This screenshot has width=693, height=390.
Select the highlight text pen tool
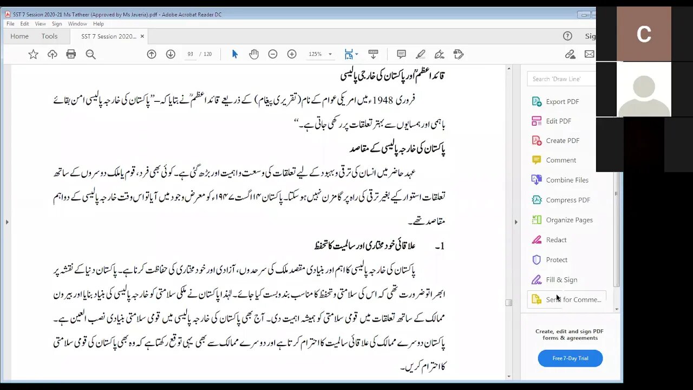coord(421,54)
